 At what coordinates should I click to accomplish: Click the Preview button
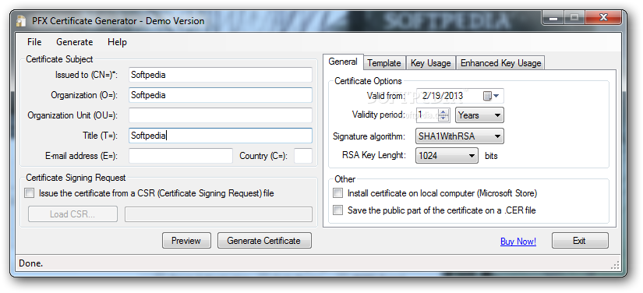point(186,241)
